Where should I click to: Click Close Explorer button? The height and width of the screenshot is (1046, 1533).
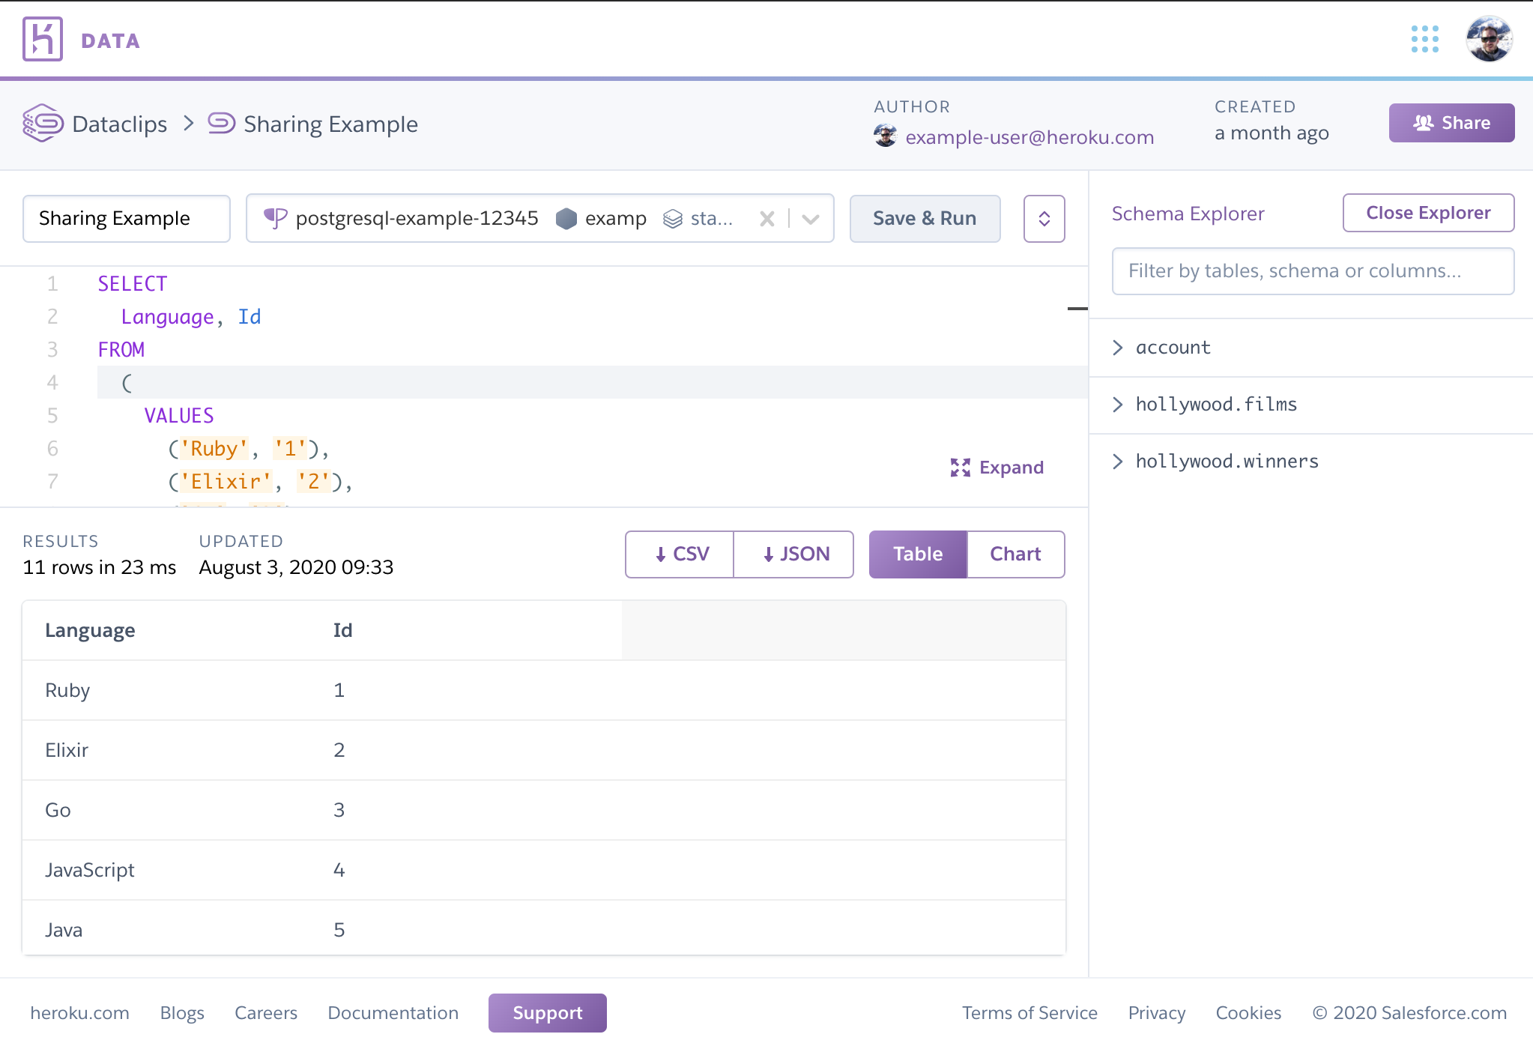tap(1428, 213)
